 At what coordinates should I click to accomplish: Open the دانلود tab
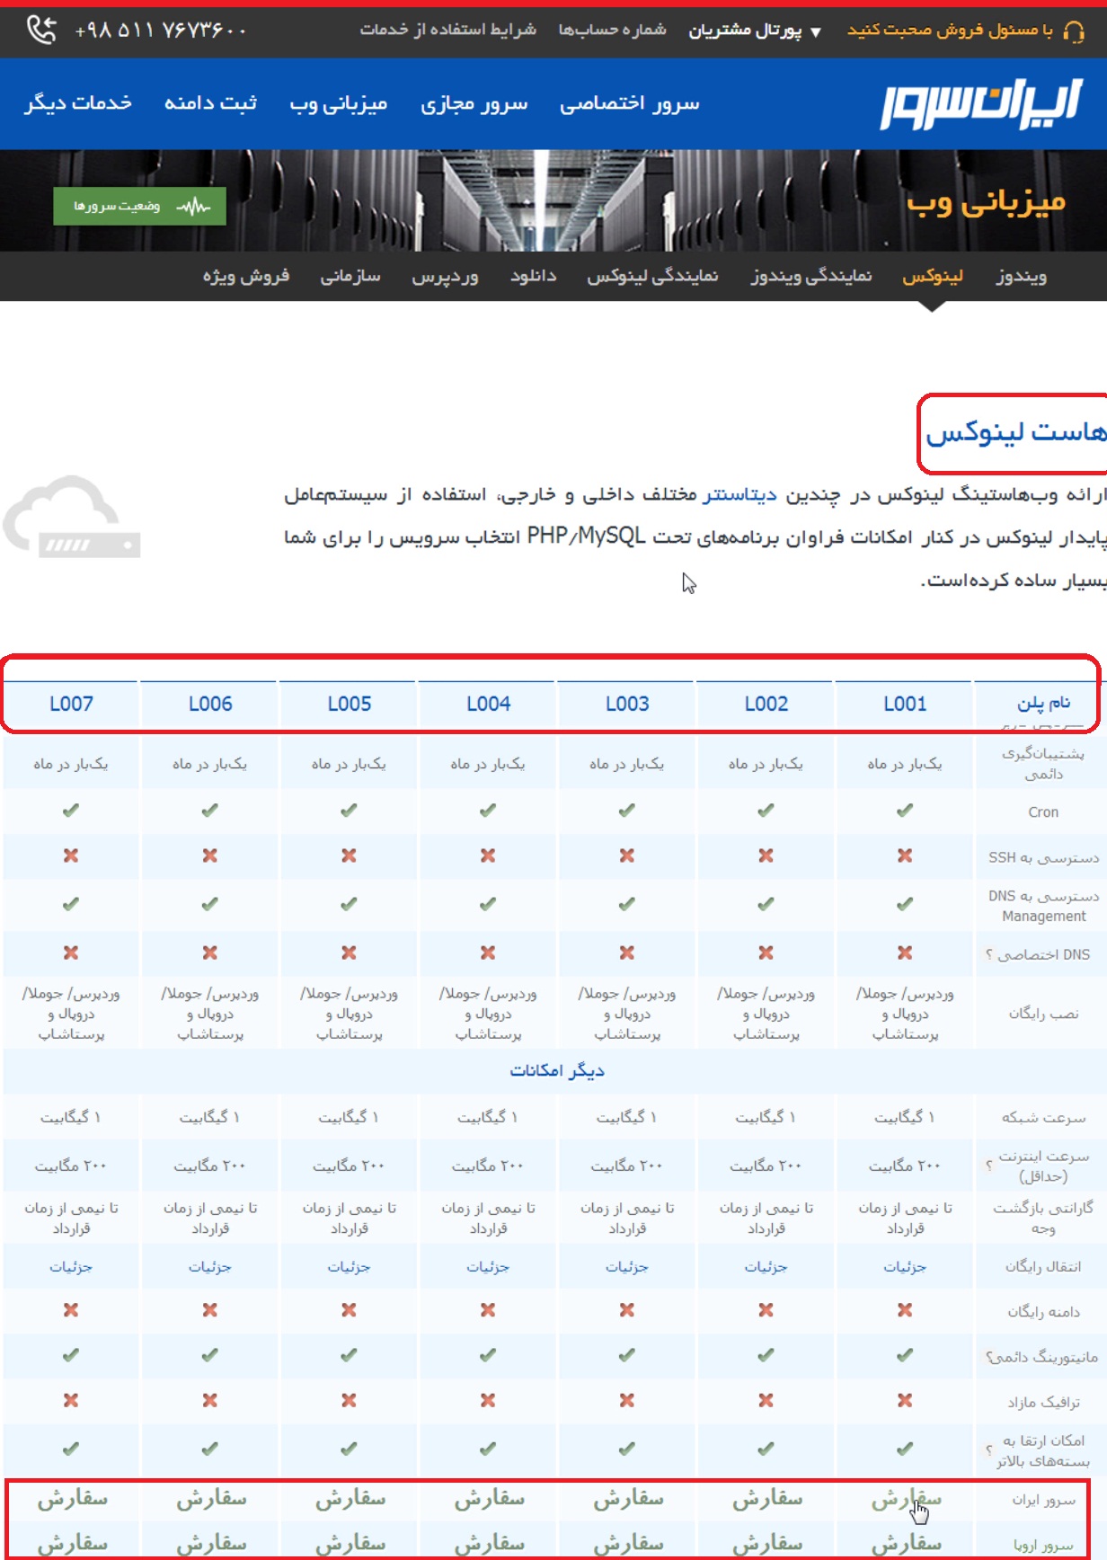click(x=534, y=276)
